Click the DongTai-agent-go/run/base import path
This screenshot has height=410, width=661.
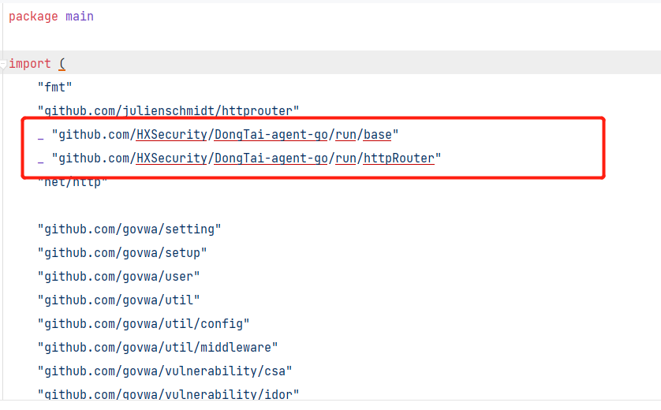pos(225,134)
